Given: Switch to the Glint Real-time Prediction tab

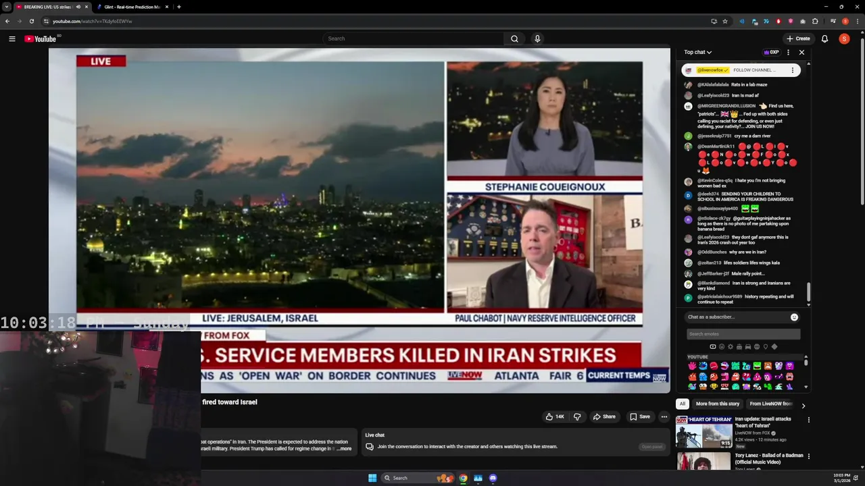Looking at the screenshot, I should 132,7.
